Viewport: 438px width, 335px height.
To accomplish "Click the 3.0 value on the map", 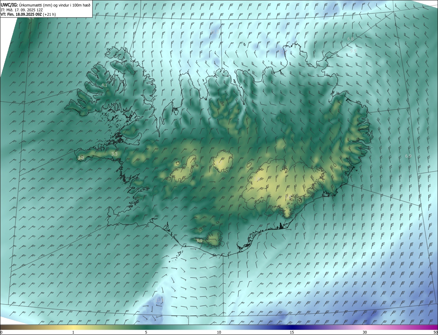I will [81, 158].
